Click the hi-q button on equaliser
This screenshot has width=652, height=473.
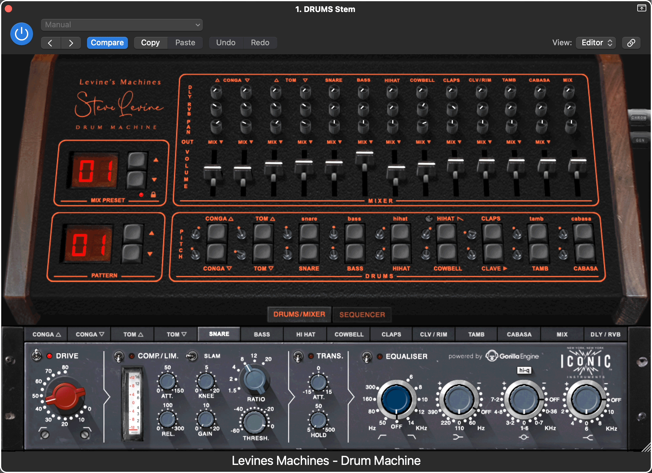point(524,370)
